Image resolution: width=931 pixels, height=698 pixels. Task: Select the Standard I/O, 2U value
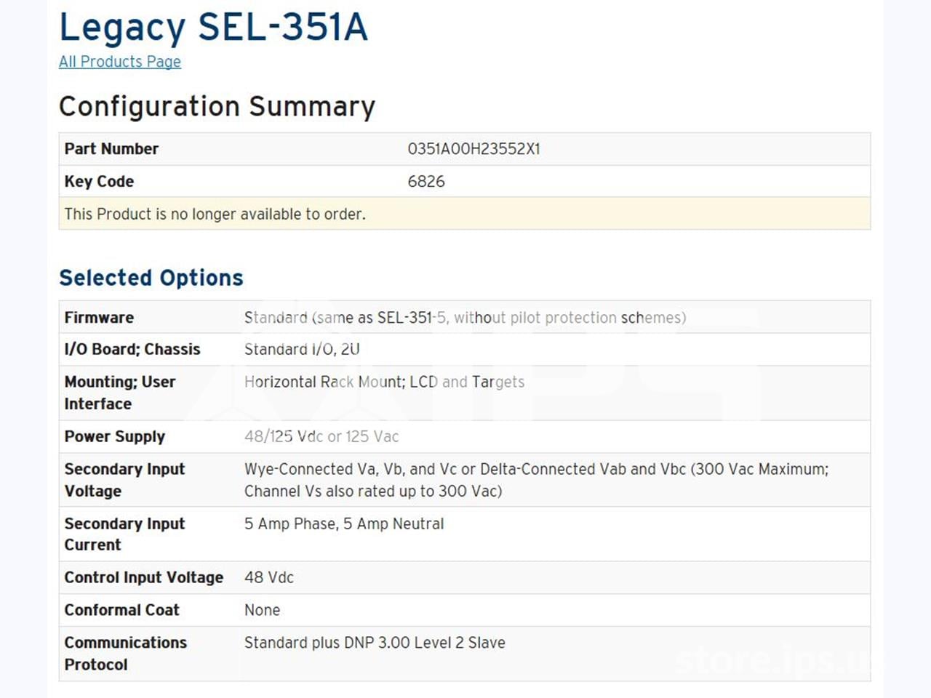tap(302, 350)
